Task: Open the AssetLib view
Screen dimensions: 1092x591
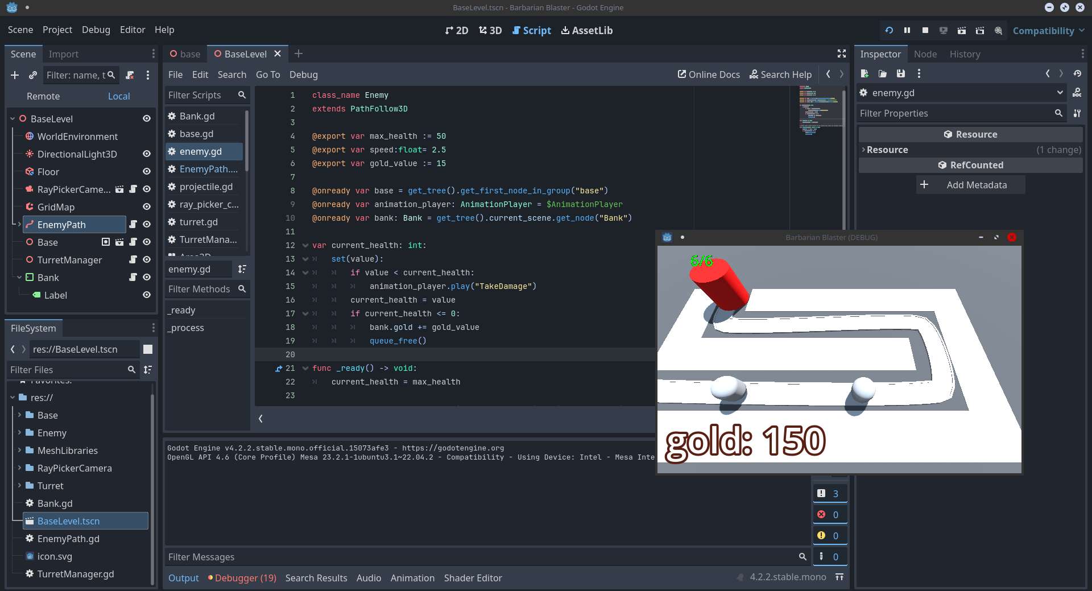Action: point(587,31)
